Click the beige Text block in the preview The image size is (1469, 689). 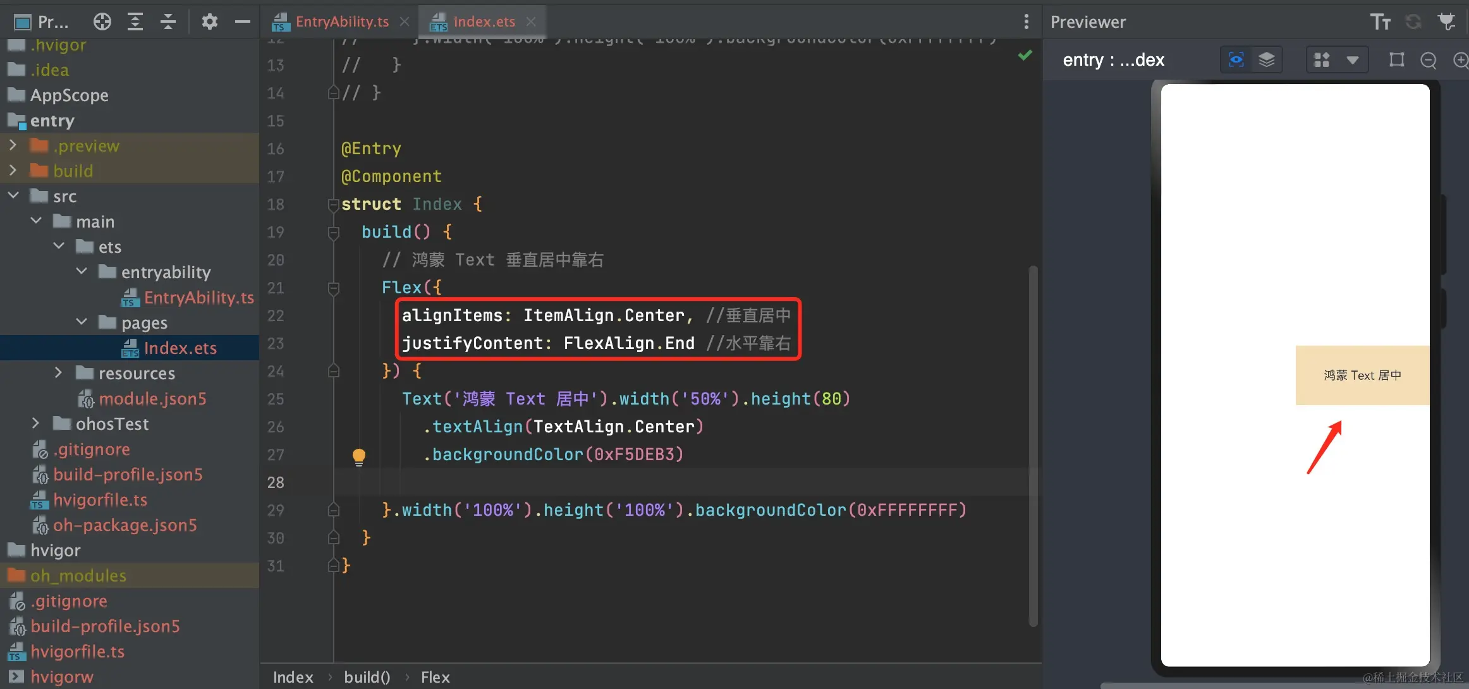click(x=1362, y=375)
